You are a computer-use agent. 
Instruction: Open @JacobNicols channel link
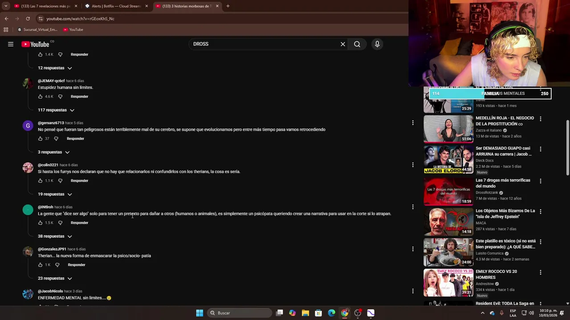(x=50, y=291)
